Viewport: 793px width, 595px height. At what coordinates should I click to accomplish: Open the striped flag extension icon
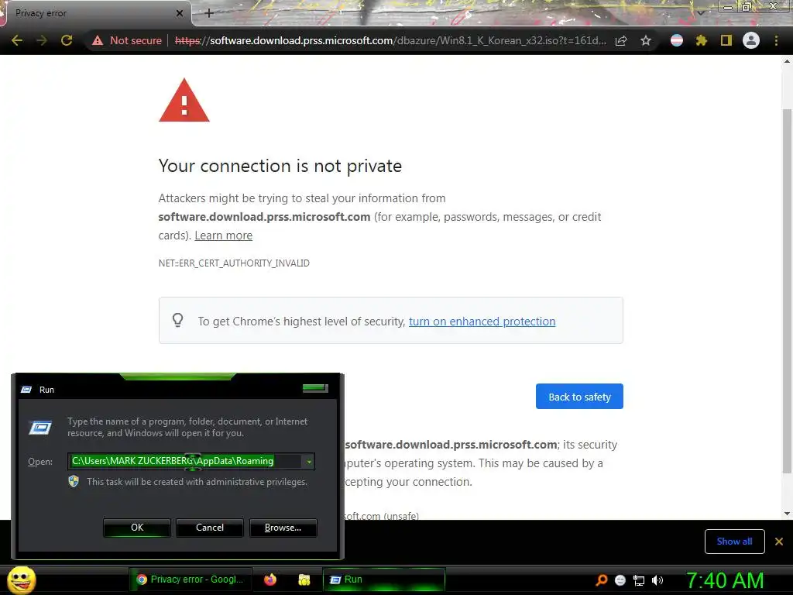pyautogui.click(x=677, y=40)
